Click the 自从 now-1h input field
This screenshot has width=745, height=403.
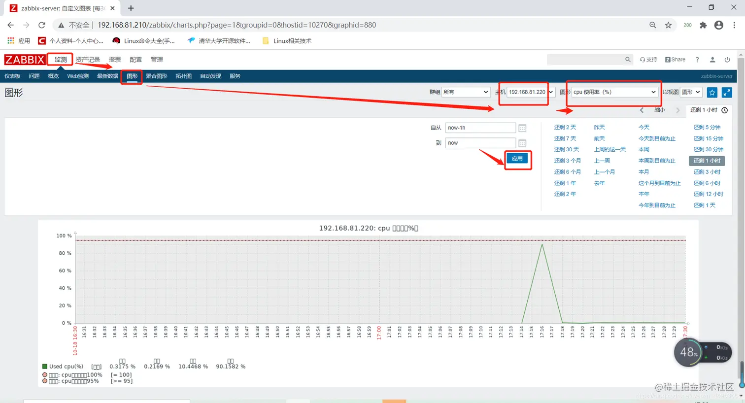pos(480,128)
